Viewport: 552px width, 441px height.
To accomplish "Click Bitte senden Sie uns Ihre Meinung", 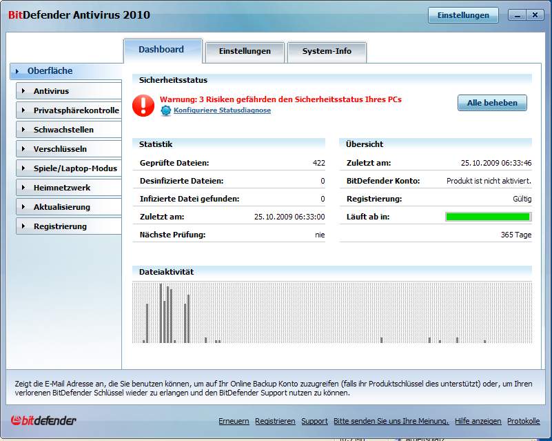I will tap(391, 421).
